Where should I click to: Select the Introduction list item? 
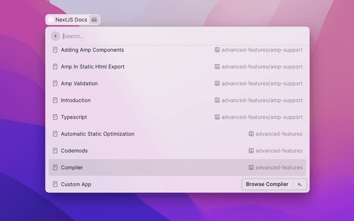pos(76,101)
